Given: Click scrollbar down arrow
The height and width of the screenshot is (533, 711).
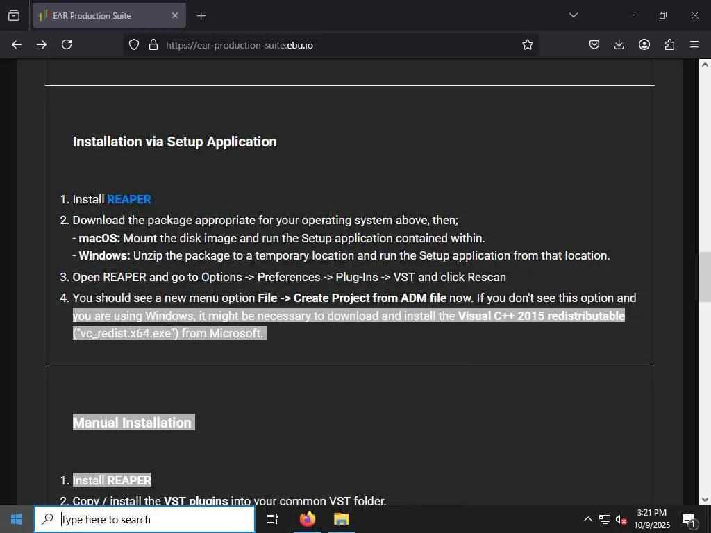Looking at the screenshot, I should [x=705, y=500].
